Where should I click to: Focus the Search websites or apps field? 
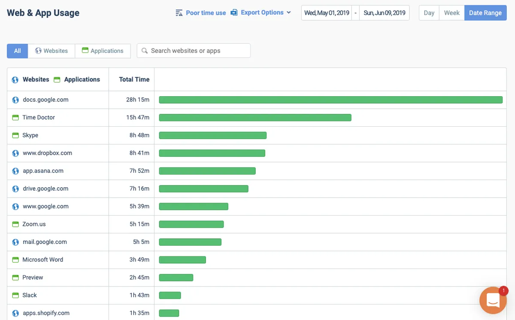[x=194, y=51]
